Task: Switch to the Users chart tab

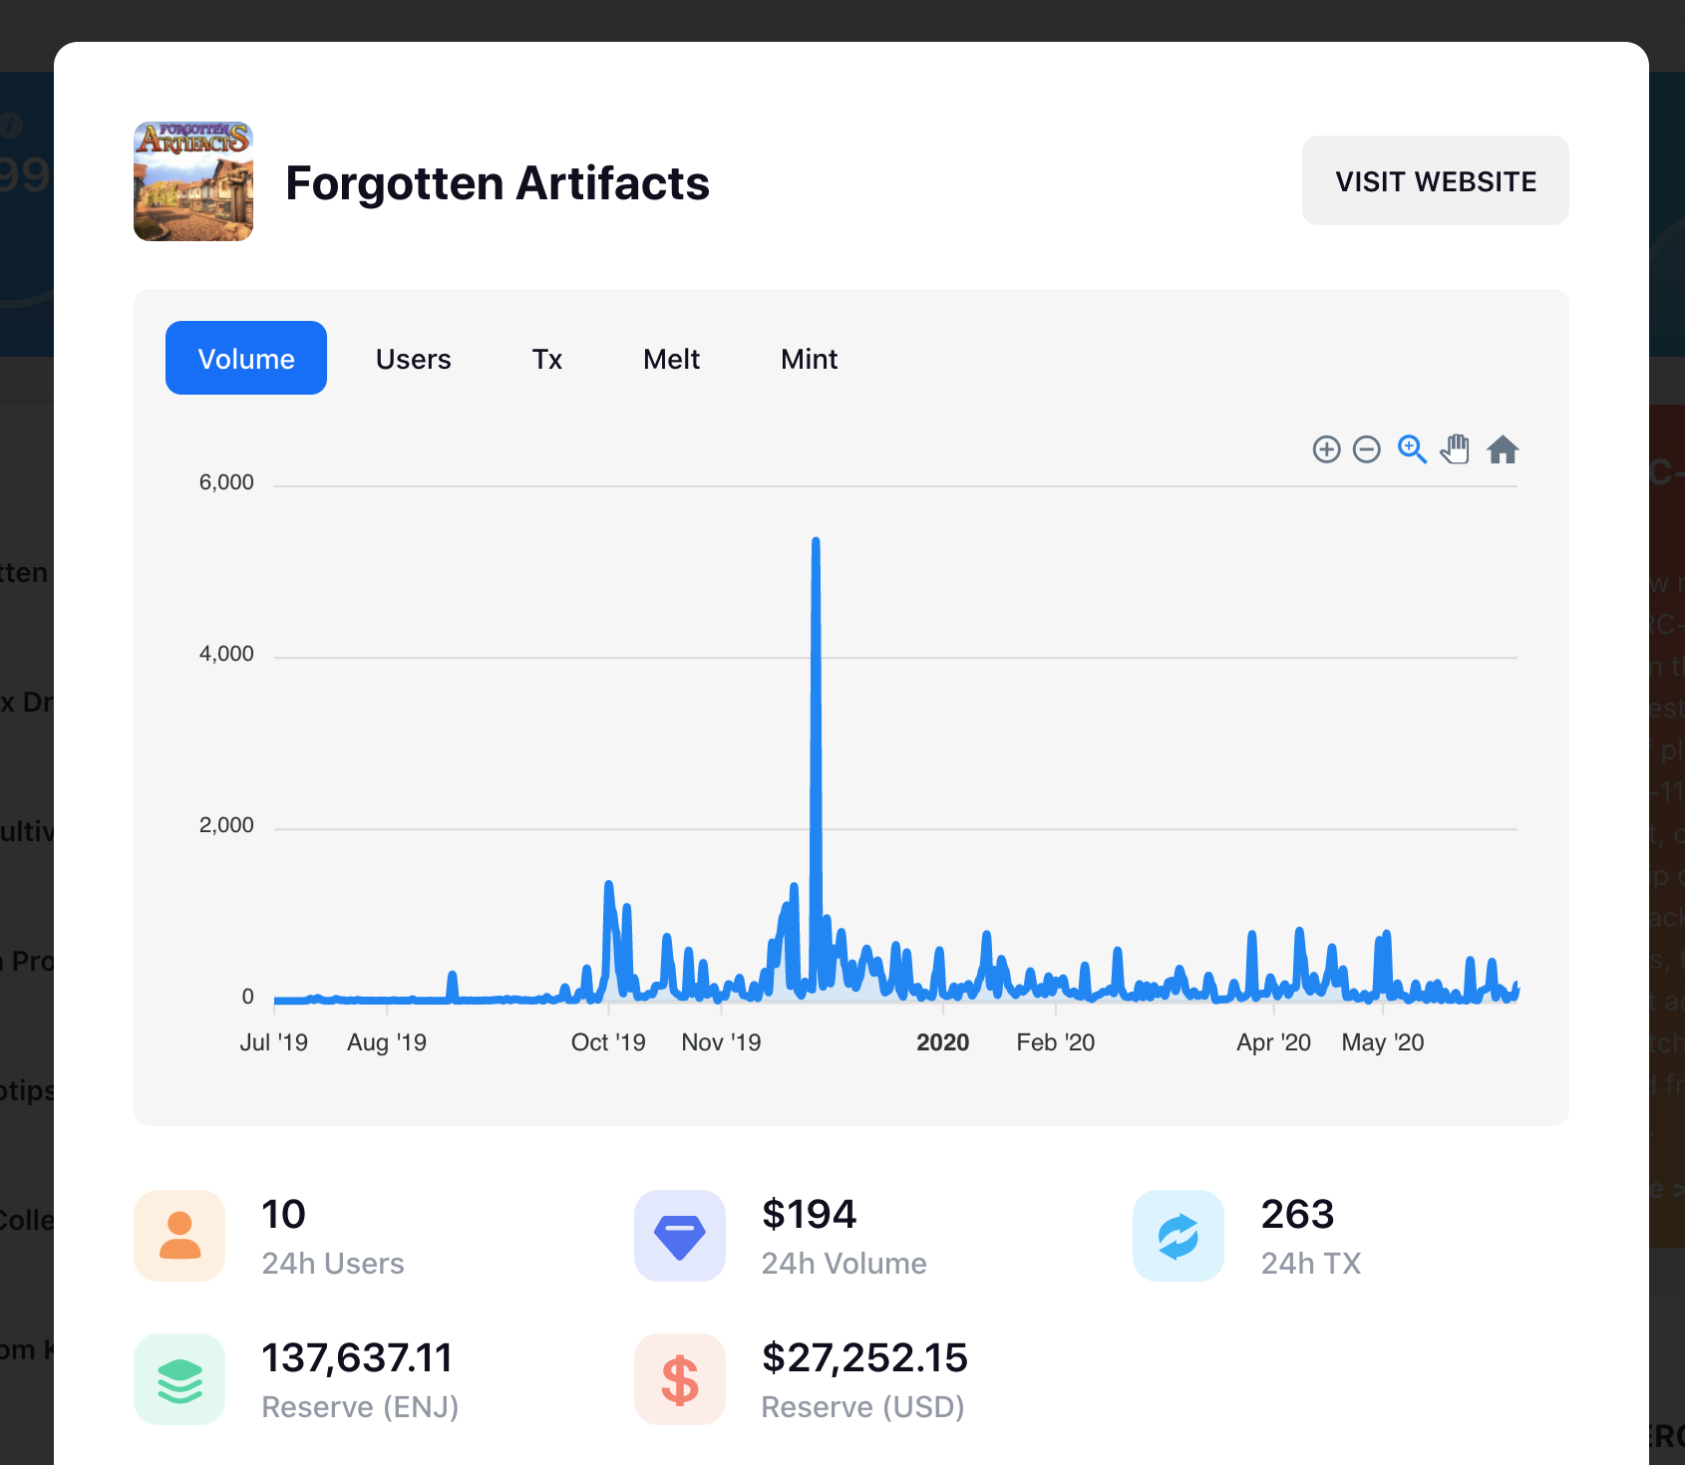Action: (x=413, y=359)
